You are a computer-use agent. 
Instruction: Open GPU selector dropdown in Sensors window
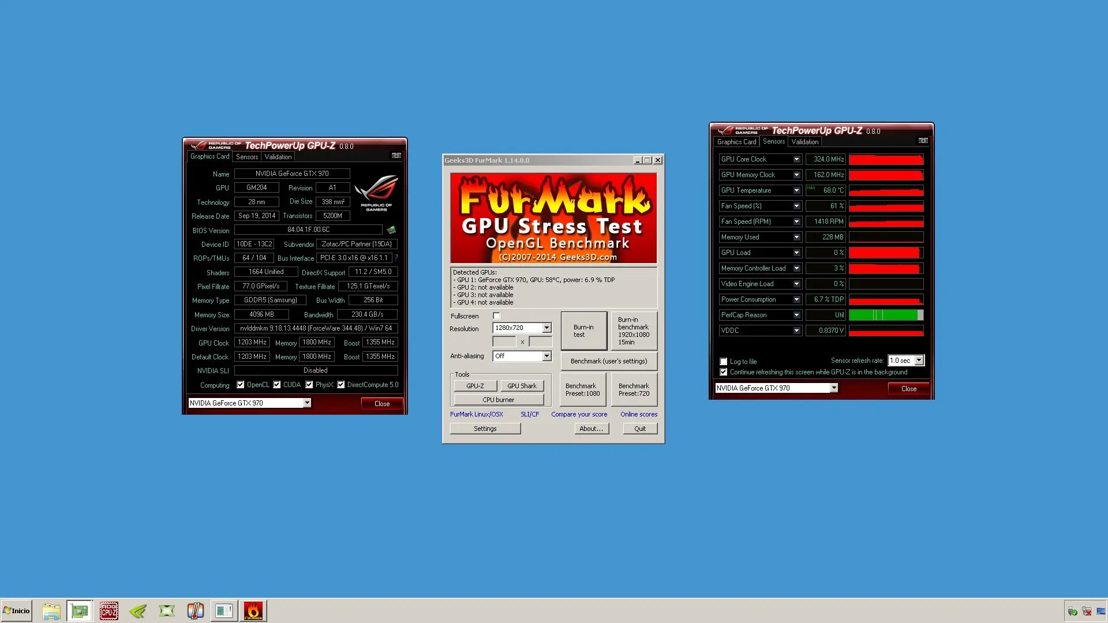[834, 388]
